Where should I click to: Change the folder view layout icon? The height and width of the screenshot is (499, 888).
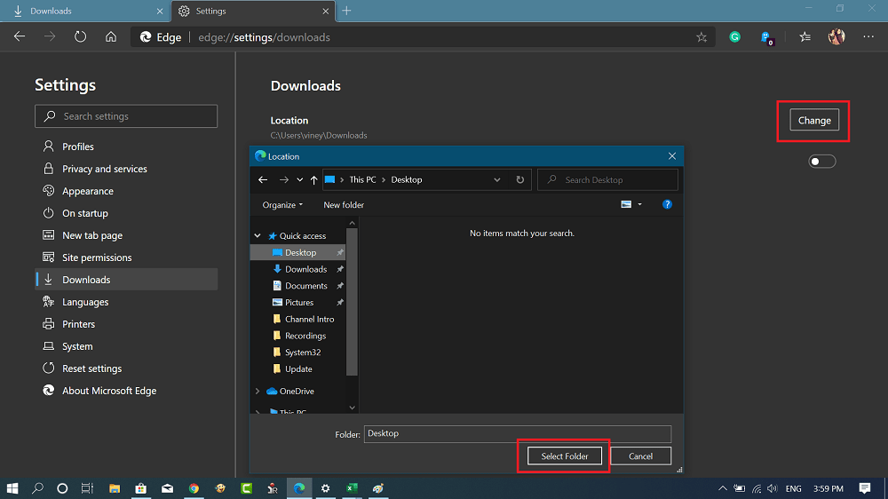pos(626,204)
